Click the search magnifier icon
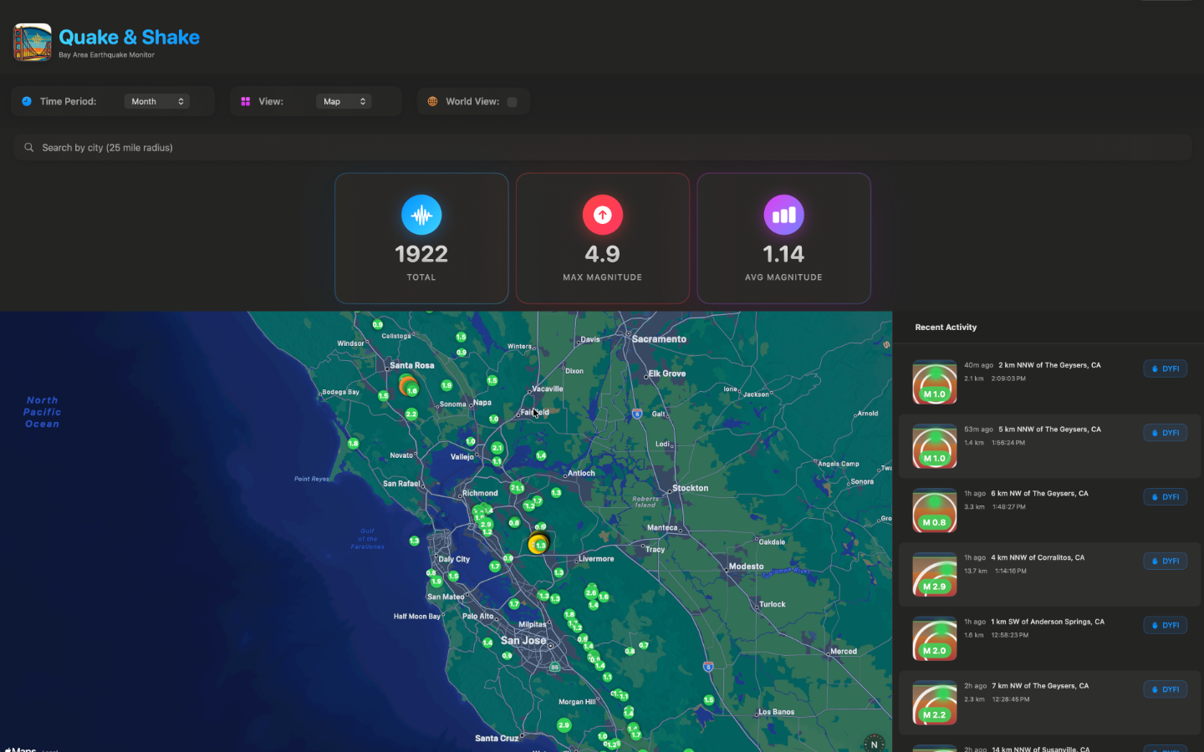Viewport: 1204px width, 752px height. click(x=28, y=147)
